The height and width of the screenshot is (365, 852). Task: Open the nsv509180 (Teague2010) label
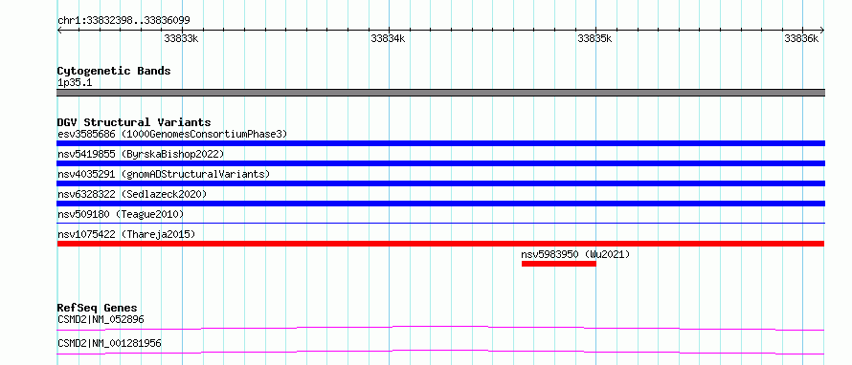click(121, 214)
